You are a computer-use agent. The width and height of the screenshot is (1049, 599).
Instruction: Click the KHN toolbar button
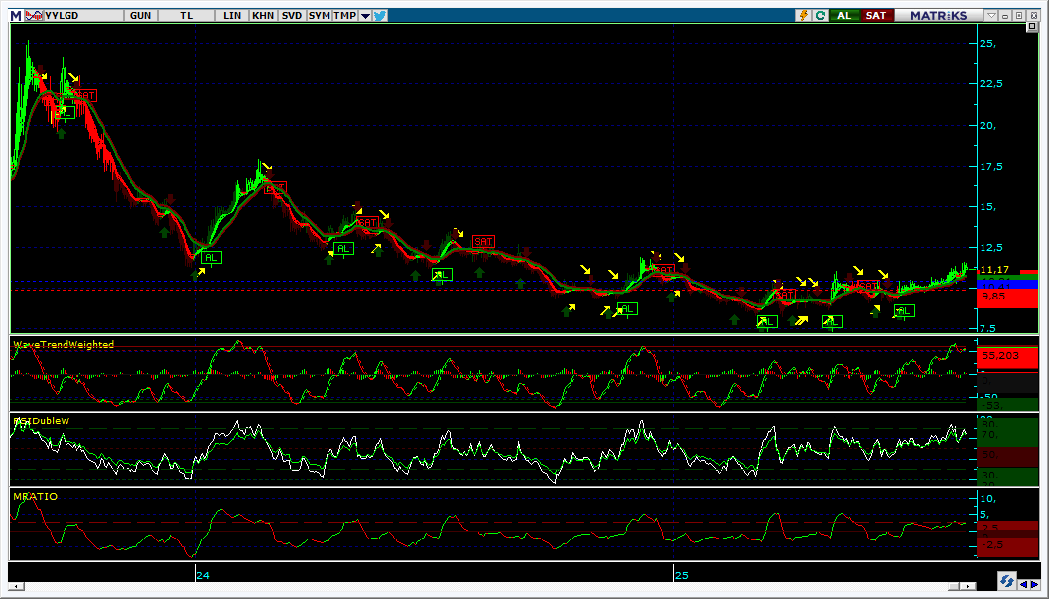[263, 16]
